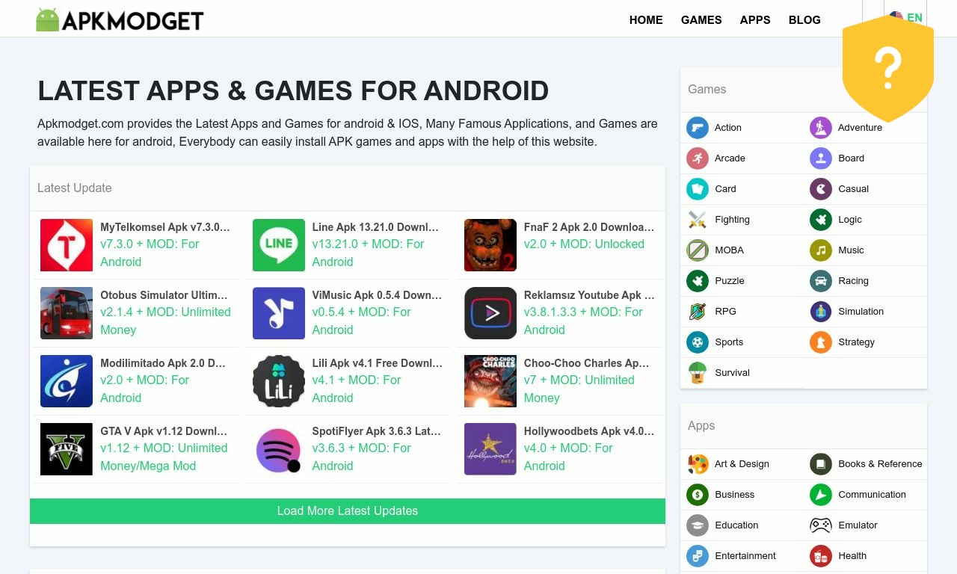Click the GTA V game thumbnail
Viewport: 957px width, 574px height.
67,449
